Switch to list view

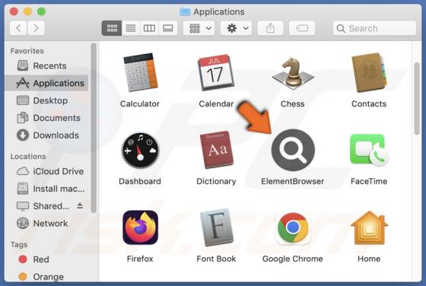click(131, 28)
